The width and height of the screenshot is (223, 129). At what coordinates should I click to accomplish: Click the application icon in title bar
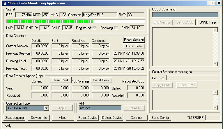pyautogui.click(x=5, y=3)
